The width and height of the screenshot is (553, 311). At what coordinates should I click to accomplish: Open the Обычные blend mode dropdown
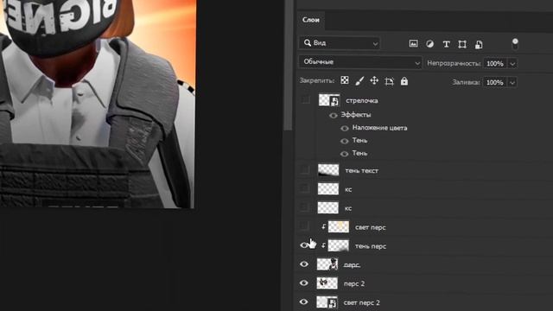[x=360, y=62]
